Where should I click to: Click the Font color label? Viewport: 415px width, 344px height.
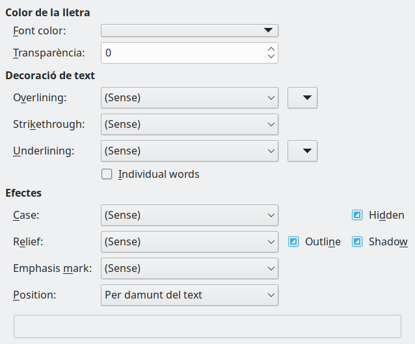[39, 31]
